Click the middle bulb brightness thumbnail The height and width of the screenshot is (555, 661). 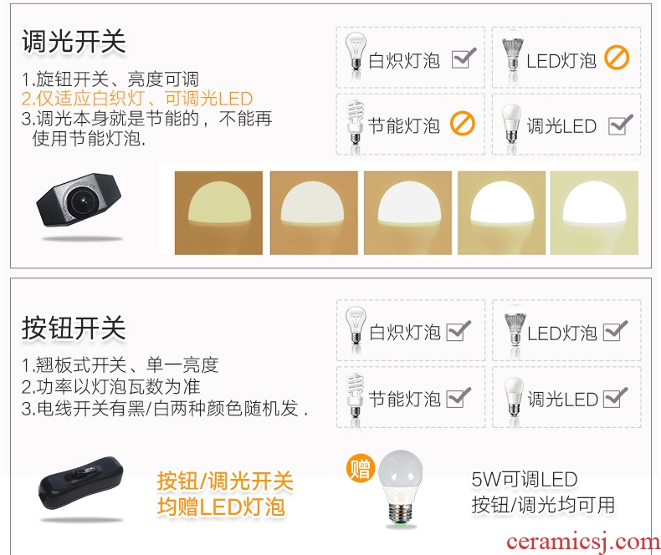(407, 212)
